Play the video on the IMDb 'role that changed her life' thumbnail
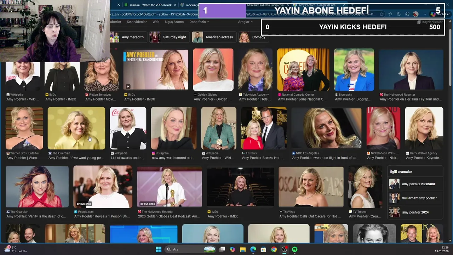The image size is (453, 255). click(x=128, y=86)
